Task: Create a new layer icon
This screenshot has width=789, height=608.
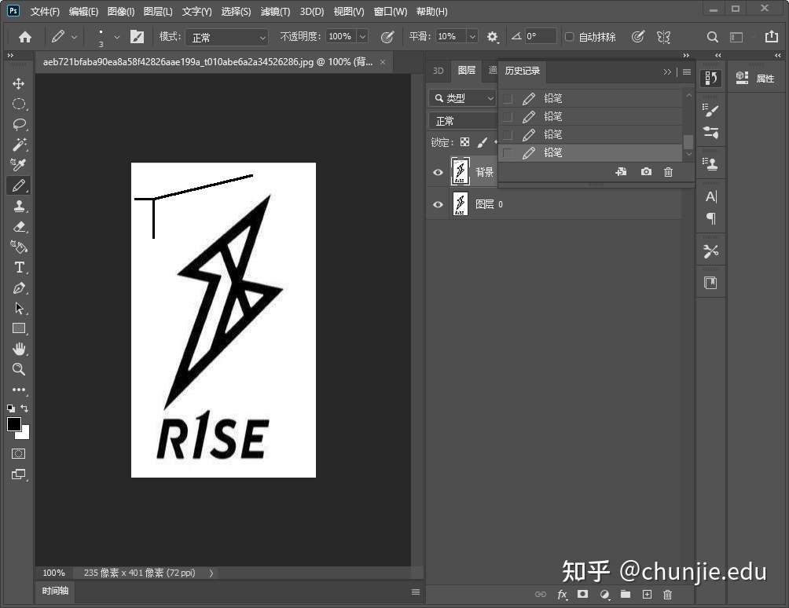Action: (647, 595)
